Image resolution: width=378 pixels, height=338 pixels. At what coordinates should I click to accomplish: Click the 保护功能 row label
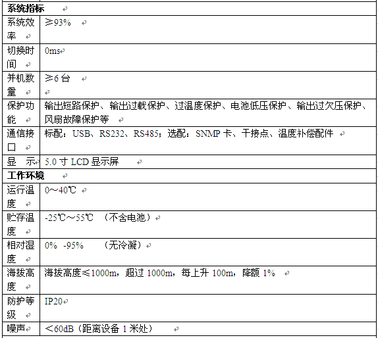20,112
